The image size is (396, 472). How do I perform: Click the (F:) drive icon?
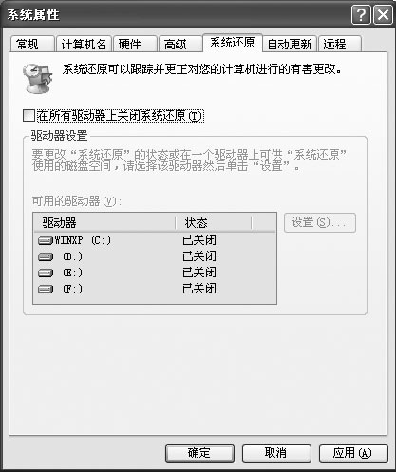pos(46,289)
